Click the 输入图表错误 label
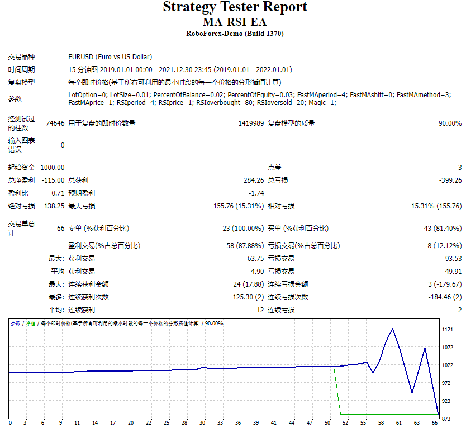466x428 pixels. point(21,145)
